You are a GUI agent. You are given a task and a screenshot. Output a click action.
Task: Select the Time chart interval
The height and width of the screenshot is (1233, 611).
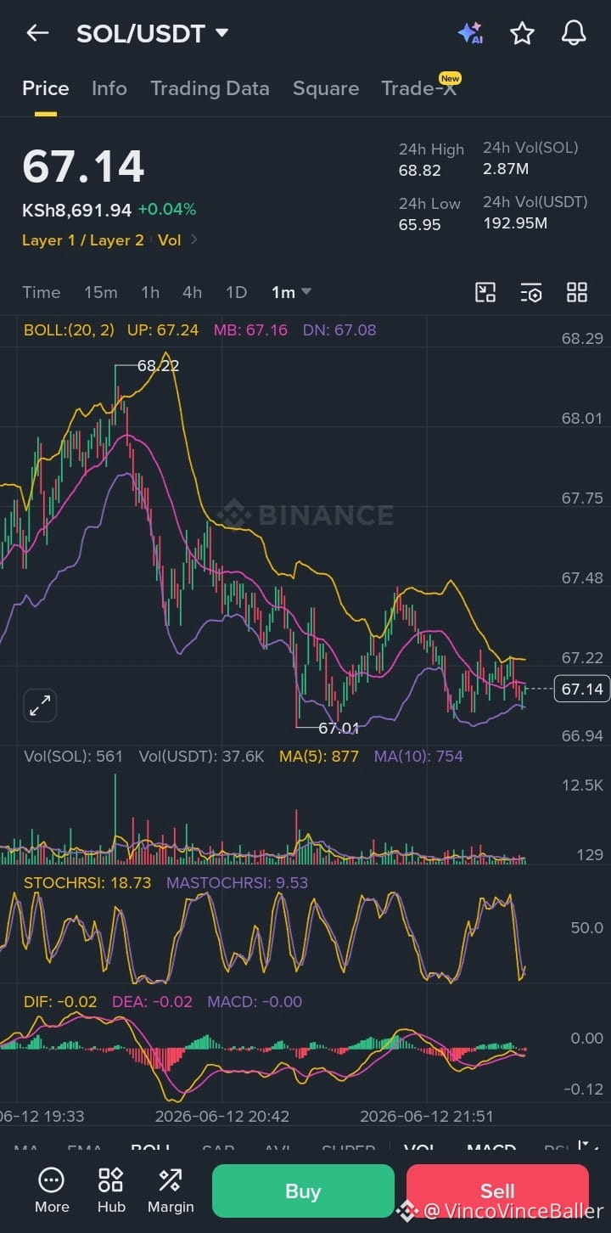(42, 292)
